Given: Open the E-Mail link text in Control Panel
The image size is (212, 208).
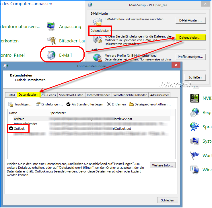Looking at the screenshot, I should (x=65, y=55).
